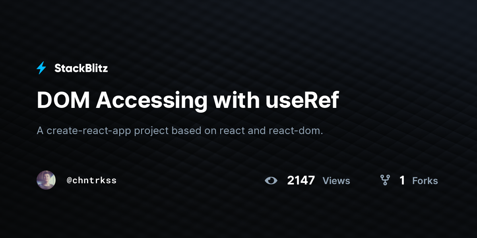Click the create-react-app project description text

coord(180,131)
